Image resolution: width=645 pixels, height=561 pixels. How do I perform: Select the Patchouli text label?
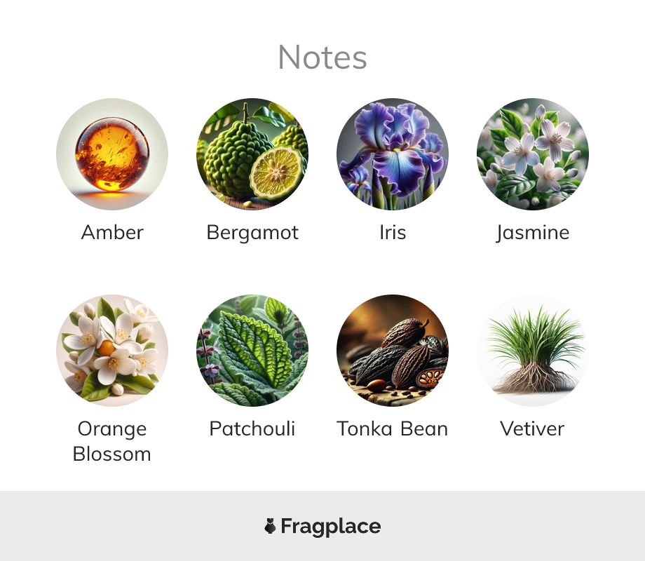click(252, 429)
